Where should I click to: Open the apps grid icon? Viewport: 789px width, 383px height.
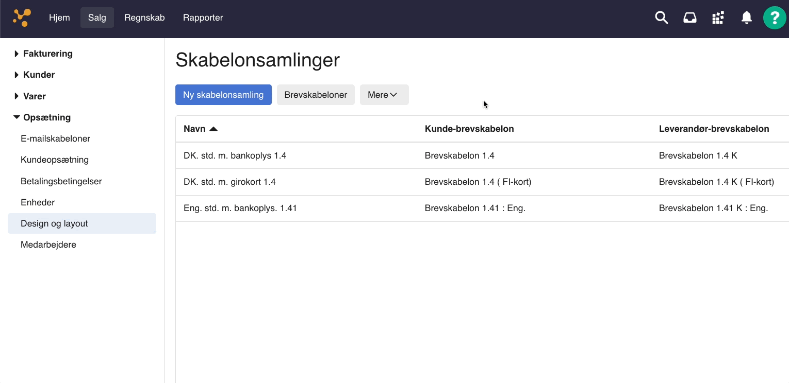point(718,18)
